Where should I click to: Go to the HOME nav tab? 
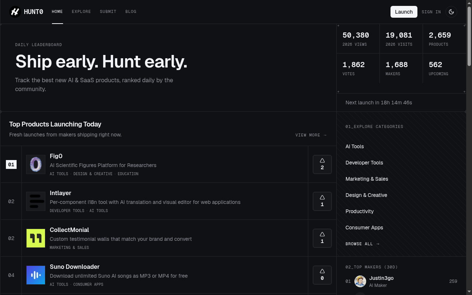pyautogui.click(x=57, y=12)
